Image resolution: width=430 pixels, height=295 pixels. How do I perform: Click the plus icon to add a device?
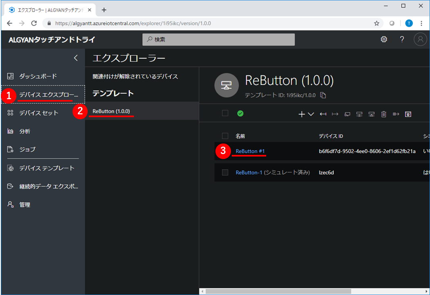pos(302,114)
